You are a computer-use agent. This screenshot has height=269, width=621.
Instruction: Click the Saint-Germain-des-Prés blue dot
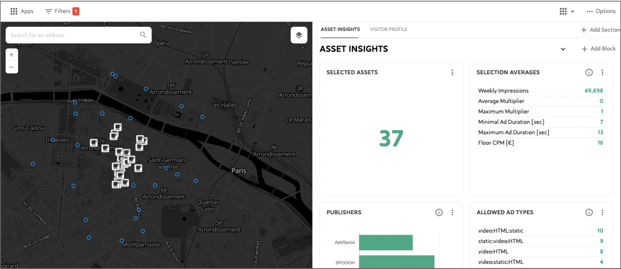[166, 168]
